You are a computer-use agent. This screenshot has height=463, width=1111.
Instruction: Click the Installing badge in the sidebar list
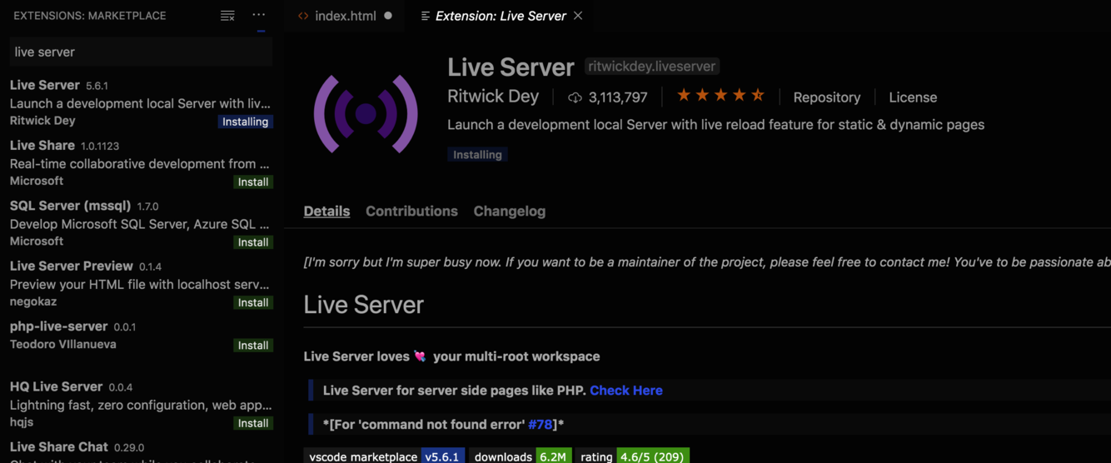click(246, 122)
